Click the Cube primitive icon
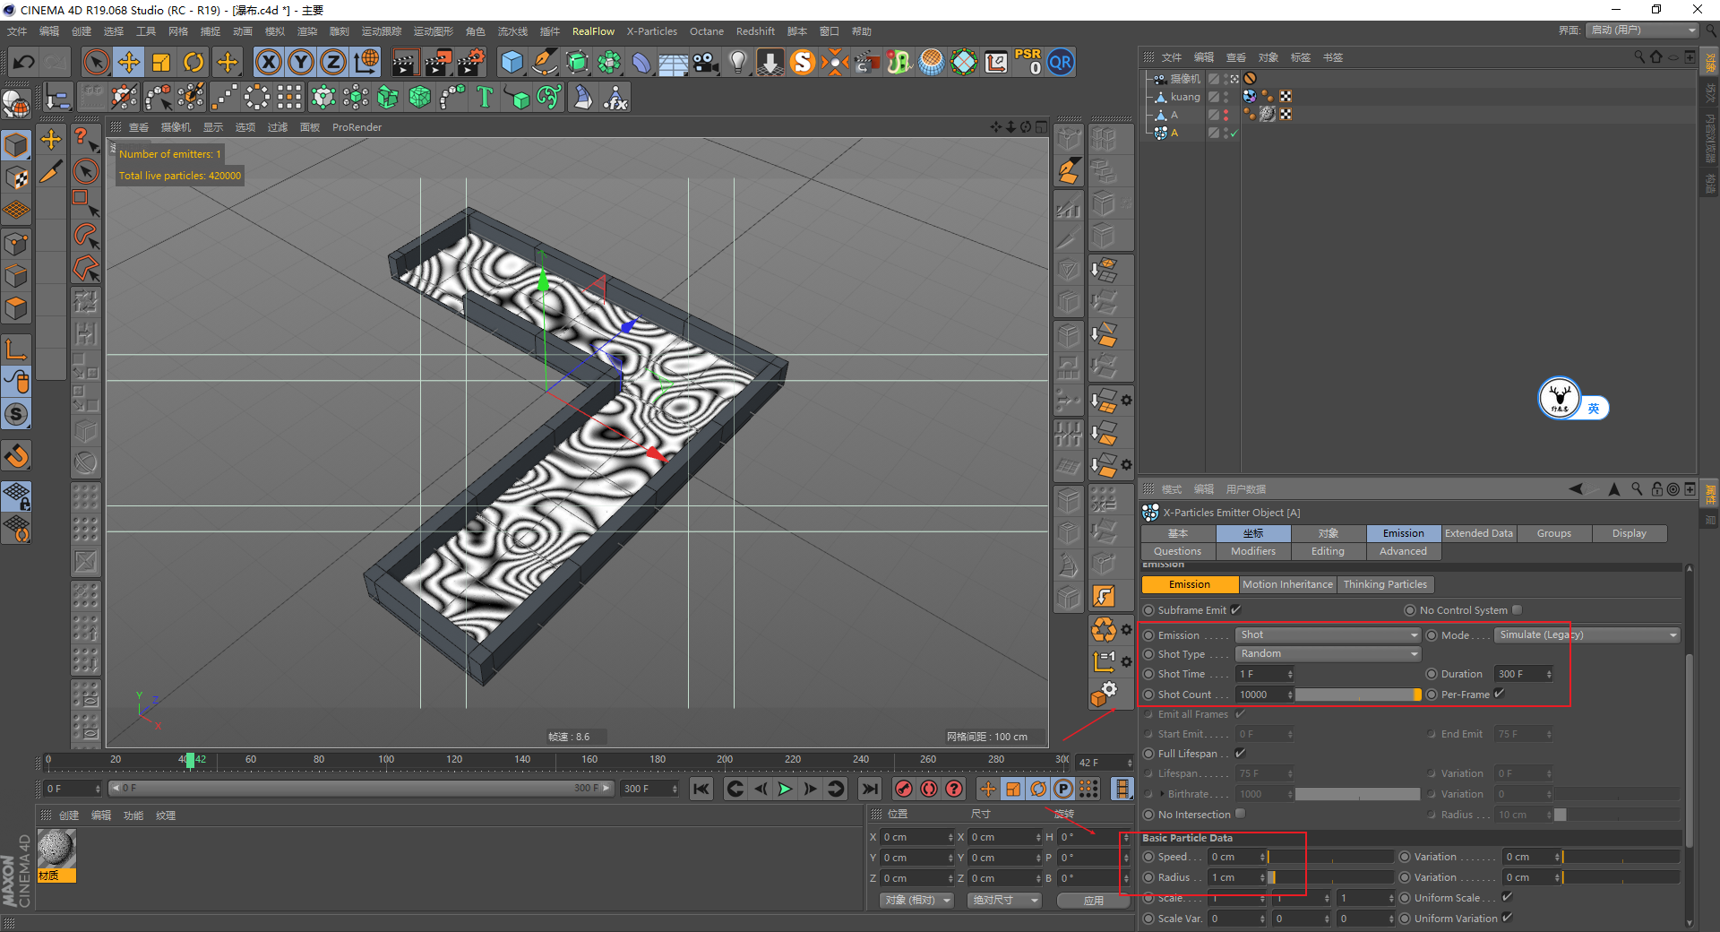The height and width of the screenshot is (932, 1720). pos(512,62)
